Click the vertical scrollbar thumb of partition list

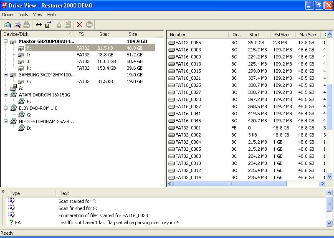point(329,106)
